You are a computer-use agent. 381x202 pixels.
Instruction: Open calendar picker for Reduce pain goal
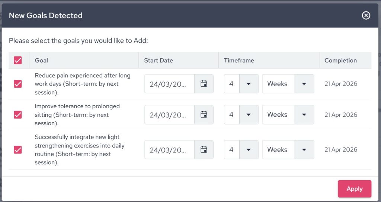point(204,84)
